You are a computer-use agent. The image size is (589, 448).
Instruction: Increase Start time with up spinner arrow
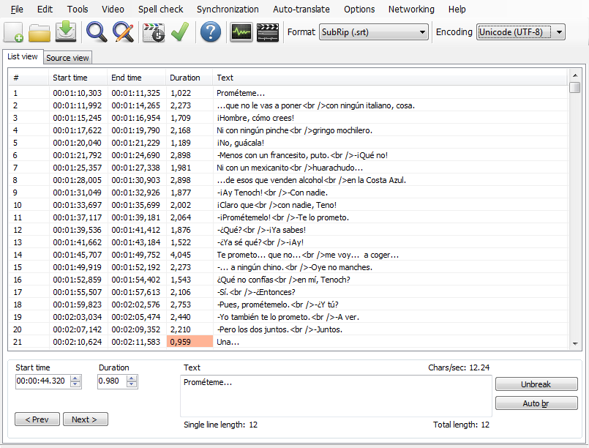tap(76, 378)
